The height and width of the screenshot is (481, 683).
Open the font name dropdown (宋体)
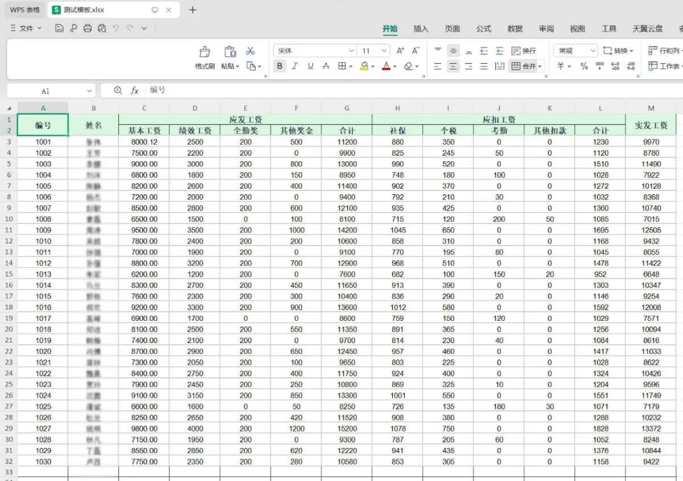352,51
